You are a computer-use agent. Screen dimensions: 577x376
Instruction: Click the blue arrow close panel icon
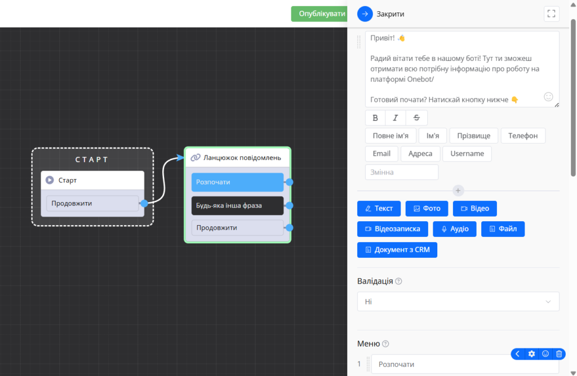tap(365, 14)
